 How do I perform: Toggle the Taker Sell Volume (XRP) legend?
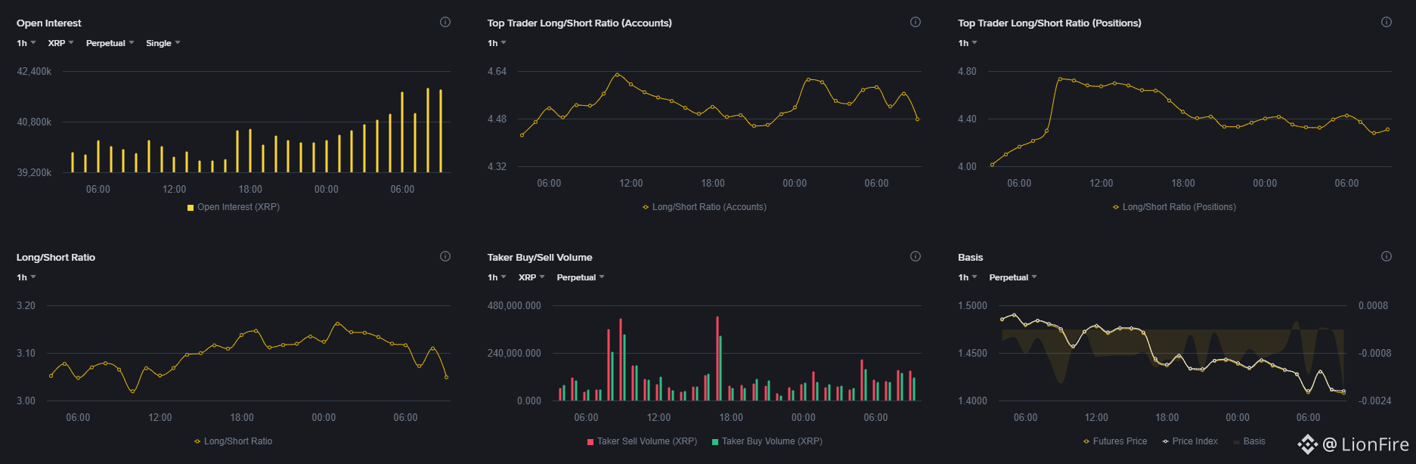643,441
